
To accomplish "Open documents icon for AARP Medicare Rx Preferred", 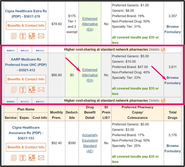I will pos(14,90).
